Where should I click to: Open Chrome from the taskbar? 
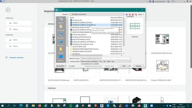[58, 106]
